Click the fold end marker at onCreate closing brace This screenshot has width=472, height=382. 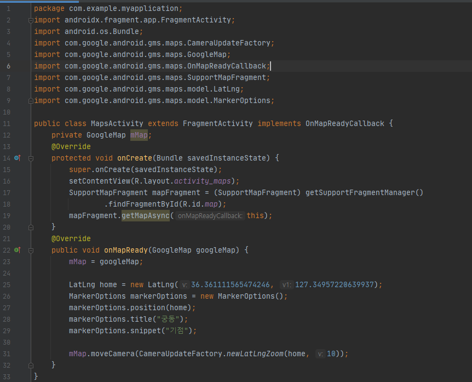coord(31,227)
